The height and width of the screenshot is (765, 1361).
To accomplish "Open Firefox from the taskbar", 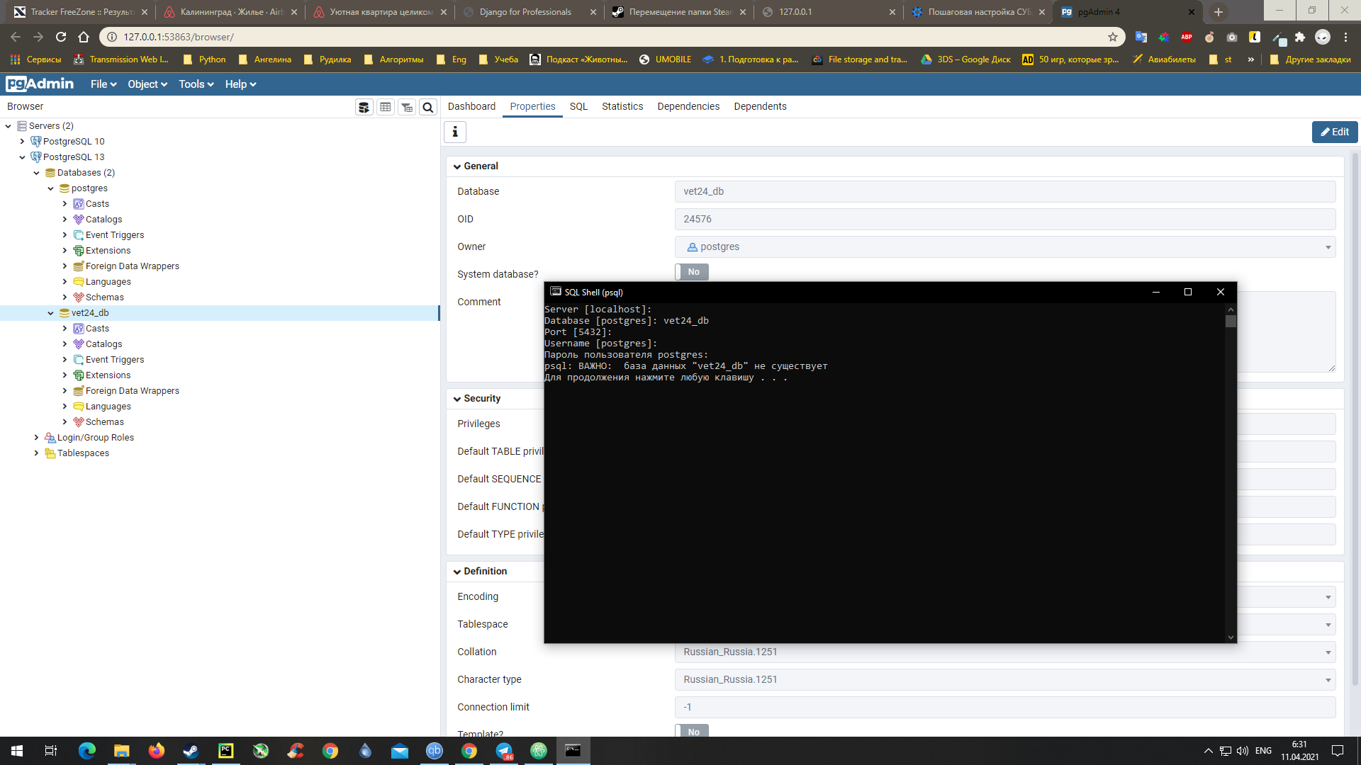I will point(156,751).
